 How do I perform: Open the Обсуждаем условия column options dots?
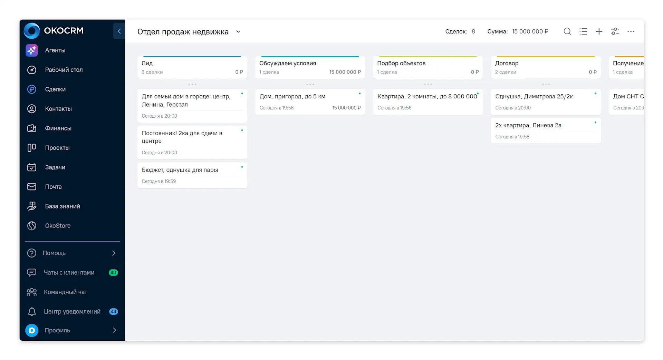click(310, 85)
